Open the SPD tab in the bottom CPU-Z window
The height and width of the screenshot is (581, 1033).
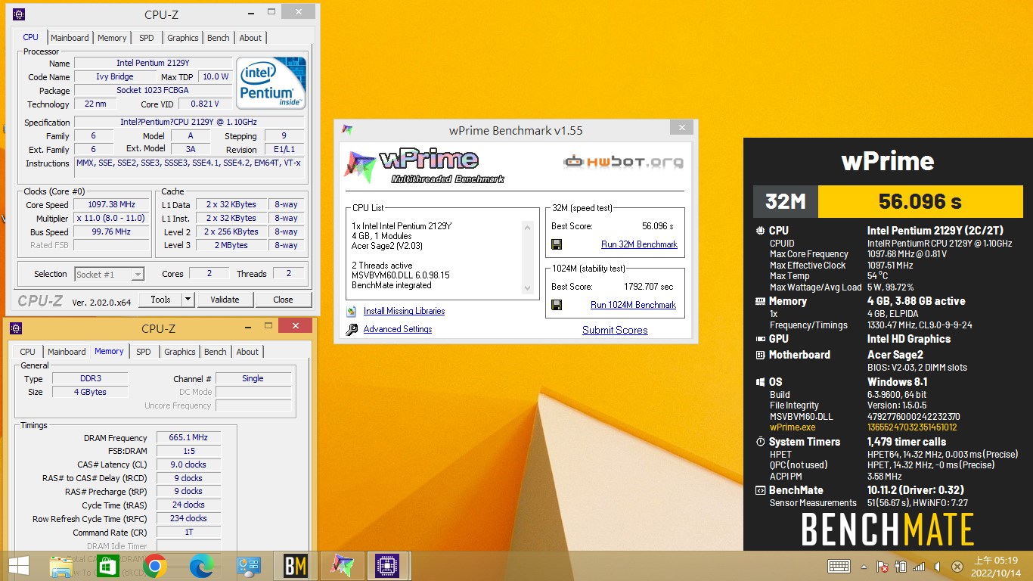point(144,352)
